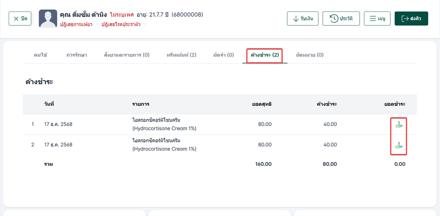Viewport: 440px width, 216px height.
Task: Click the patient avatar picture
Action: coord(48,19)
